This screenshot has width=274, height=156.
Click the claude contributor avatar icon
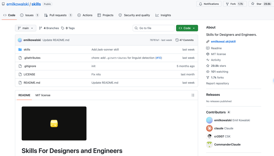point(209,128)
